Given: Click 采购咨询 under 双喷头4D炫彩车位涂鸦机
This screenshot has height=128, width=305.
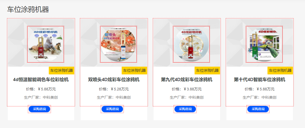Looking at the screenshot, I should coord(112,109).
